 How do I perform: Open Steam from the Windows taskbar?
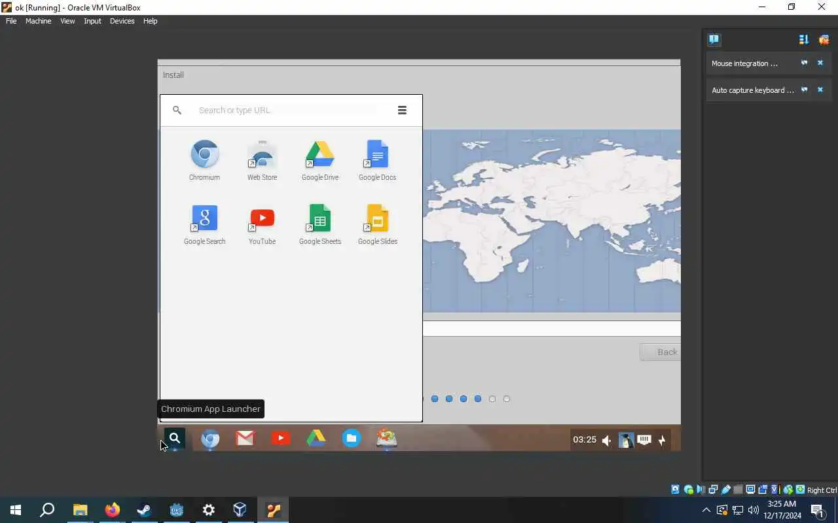pyautogui.click(x=144, y=510)
